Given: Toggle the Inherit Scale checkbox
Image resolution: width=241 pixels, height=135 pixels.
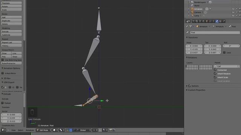Looking at the screenshot, I should [x=215, y=77].
